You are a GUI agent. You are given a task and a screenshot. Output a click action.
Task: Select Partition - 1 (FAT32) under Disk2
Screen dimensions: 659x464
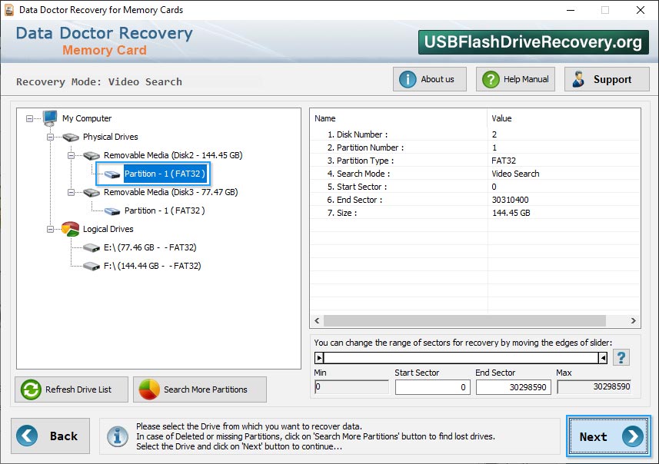pos(165,174)
